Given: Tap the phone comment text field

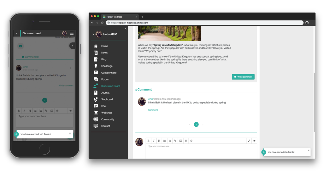Looking at the screenshot, I should [x=45, y=120].
